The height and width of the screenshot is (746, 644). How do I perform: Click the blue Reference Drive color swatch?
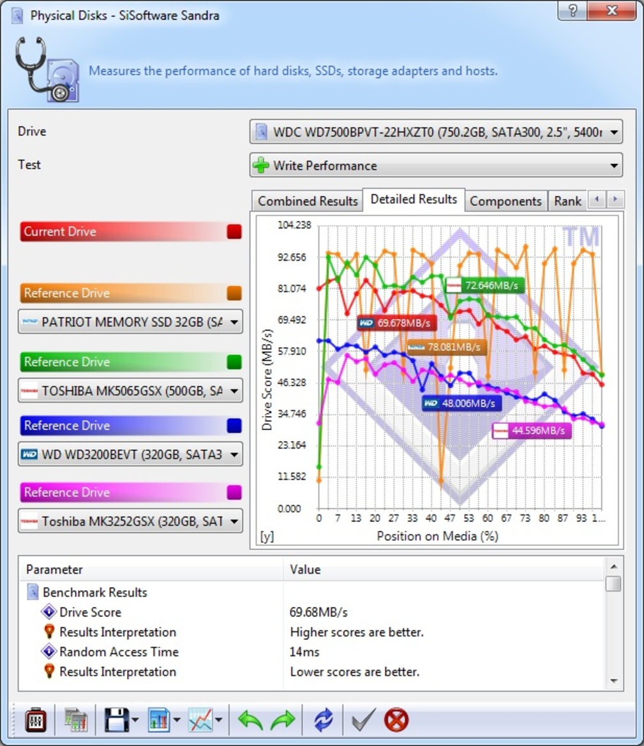coord(234,426)
